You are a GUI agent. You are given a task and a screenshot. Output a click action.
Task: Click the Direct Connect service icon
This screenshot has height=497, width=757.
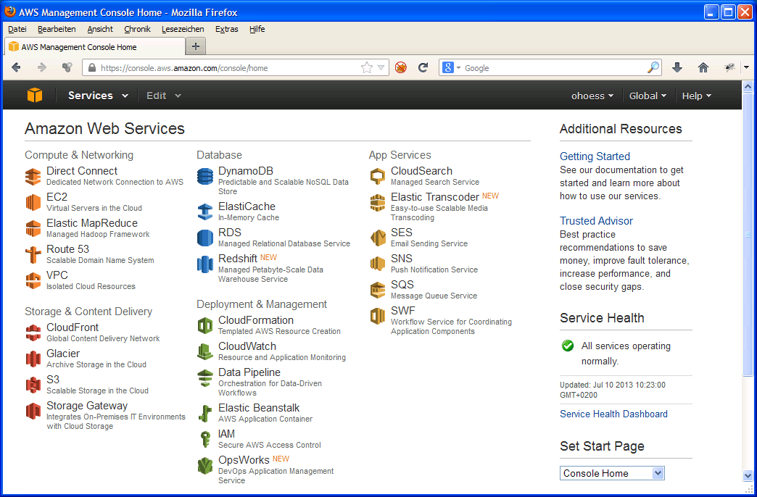tap(33, 177)
